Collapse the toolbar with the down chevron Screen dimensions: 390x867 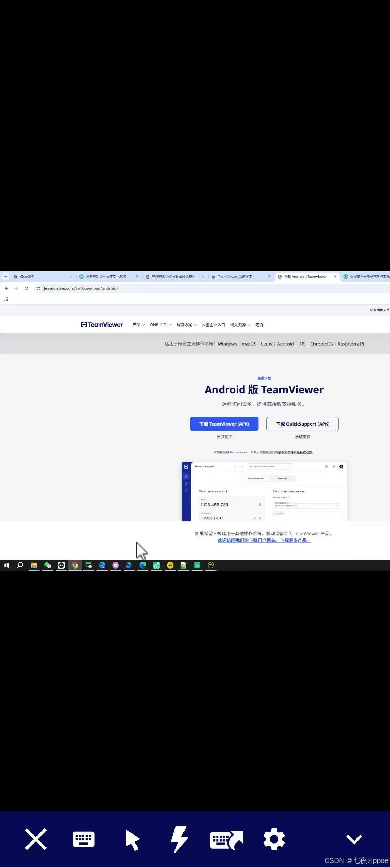click(x=354, y=839)
